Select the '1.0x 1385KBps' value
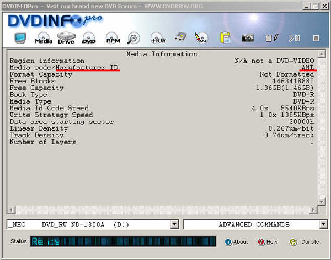The image size is (331, 260). tap(287, 115)
